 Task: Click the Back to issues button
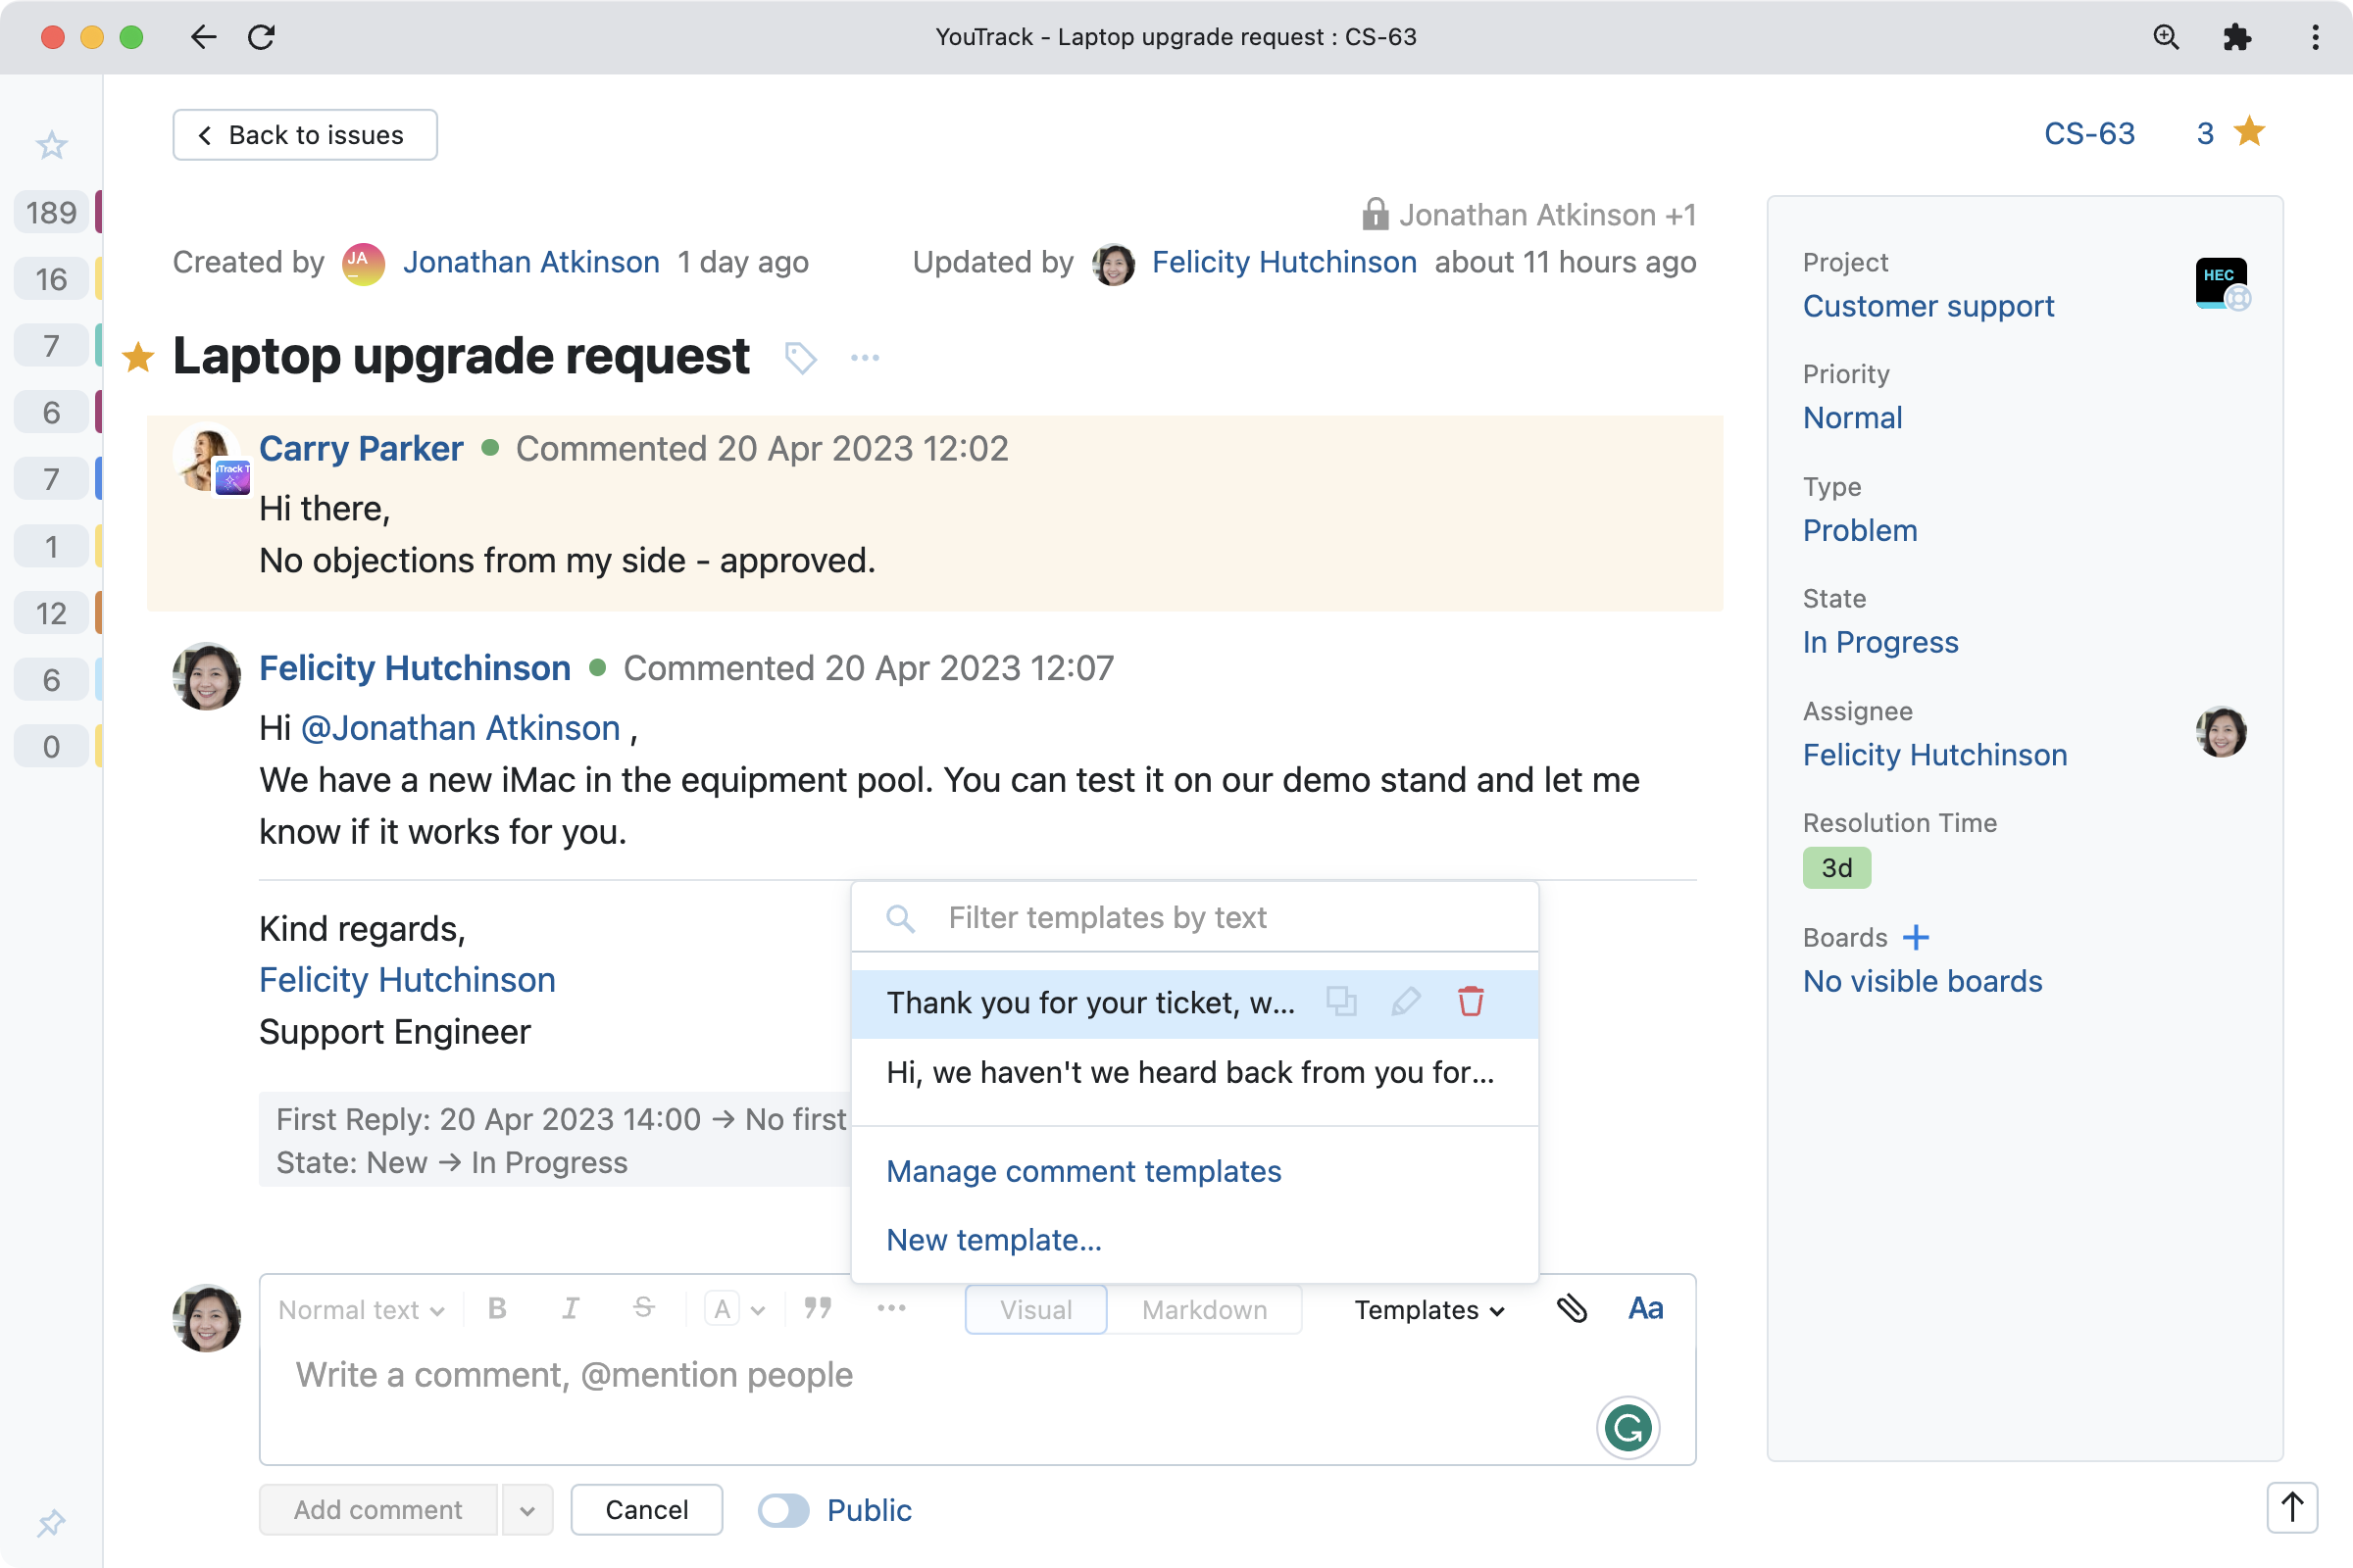tap(304, 135)
